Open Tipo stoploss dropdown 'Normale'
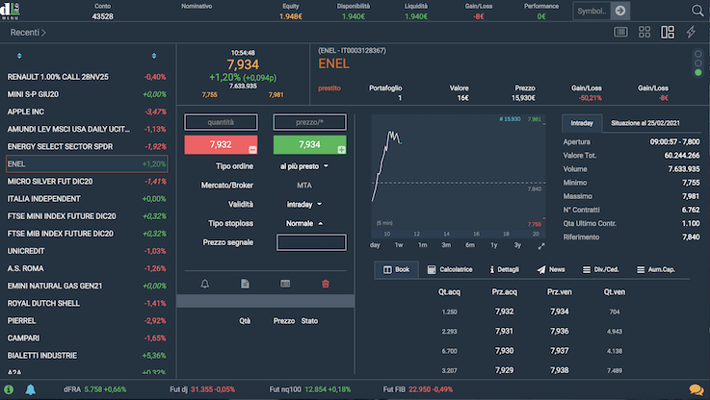Viewport: 710px width, 400px height. click(x=303, y=223)
